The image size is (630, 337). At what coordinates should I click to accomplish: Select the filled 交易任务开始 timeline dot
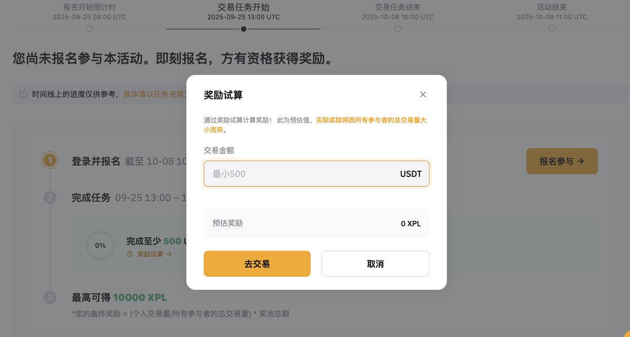(244, 29)
